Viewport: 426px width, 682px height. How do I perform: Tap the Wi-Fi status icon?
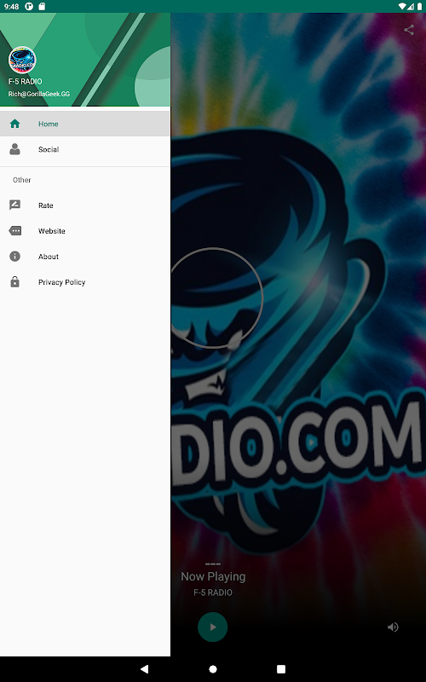[401, 7]
